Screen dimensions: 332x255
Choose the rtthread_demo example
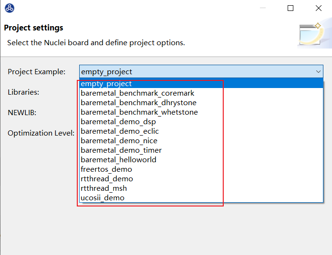pyautogui.click(x=107, y=179)
